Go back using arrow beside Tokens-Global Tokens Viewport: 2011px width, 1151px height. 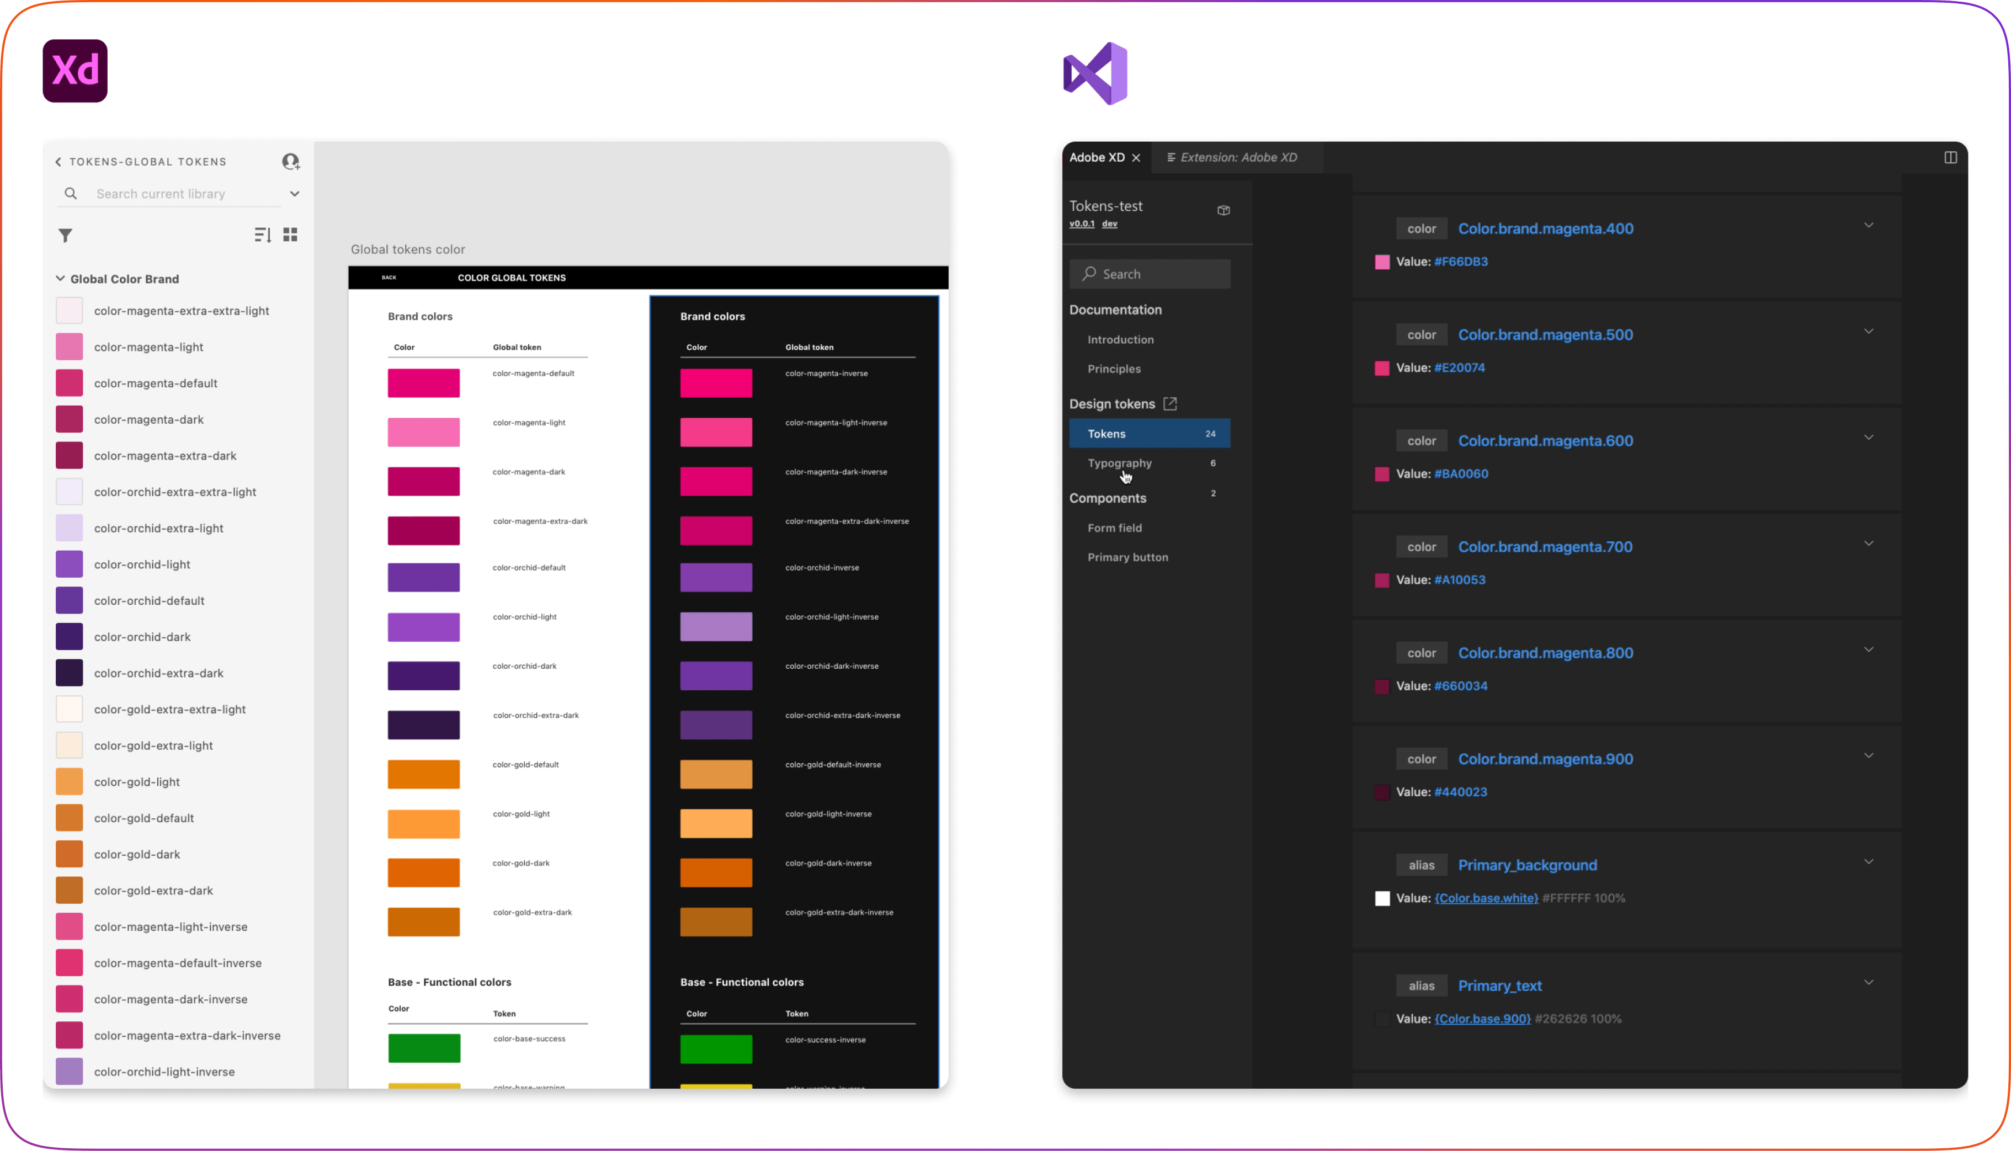pyautogui.click(x=58, y=162)
